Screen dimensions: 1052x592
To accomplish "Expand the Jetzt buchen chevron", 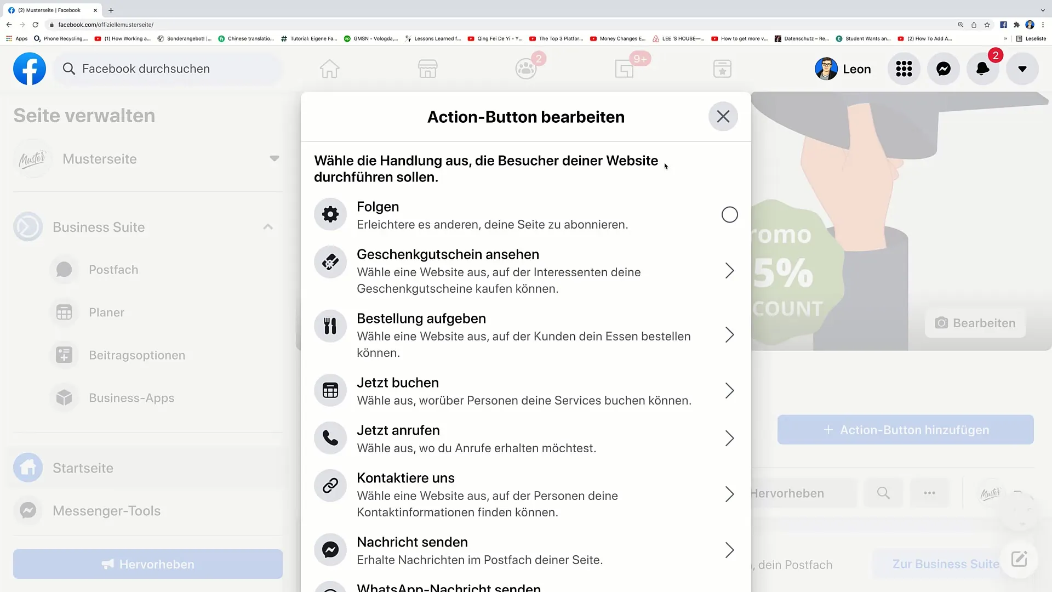I will [729, 390].
